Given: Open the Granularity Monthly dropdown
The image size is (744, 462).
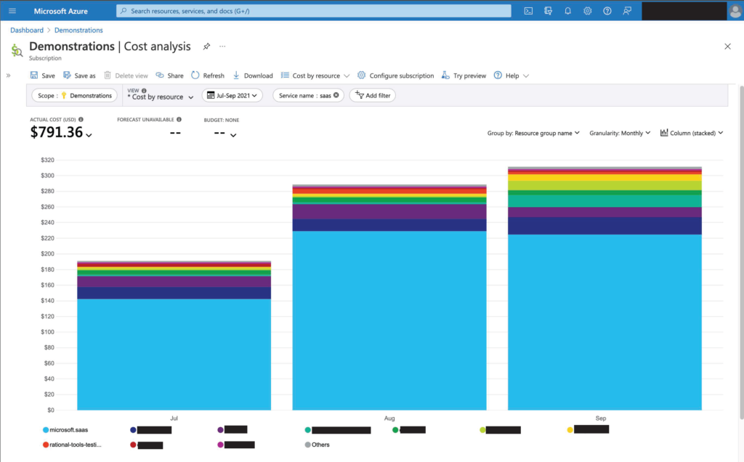Looking at the screenshot, I should (620, 132).
